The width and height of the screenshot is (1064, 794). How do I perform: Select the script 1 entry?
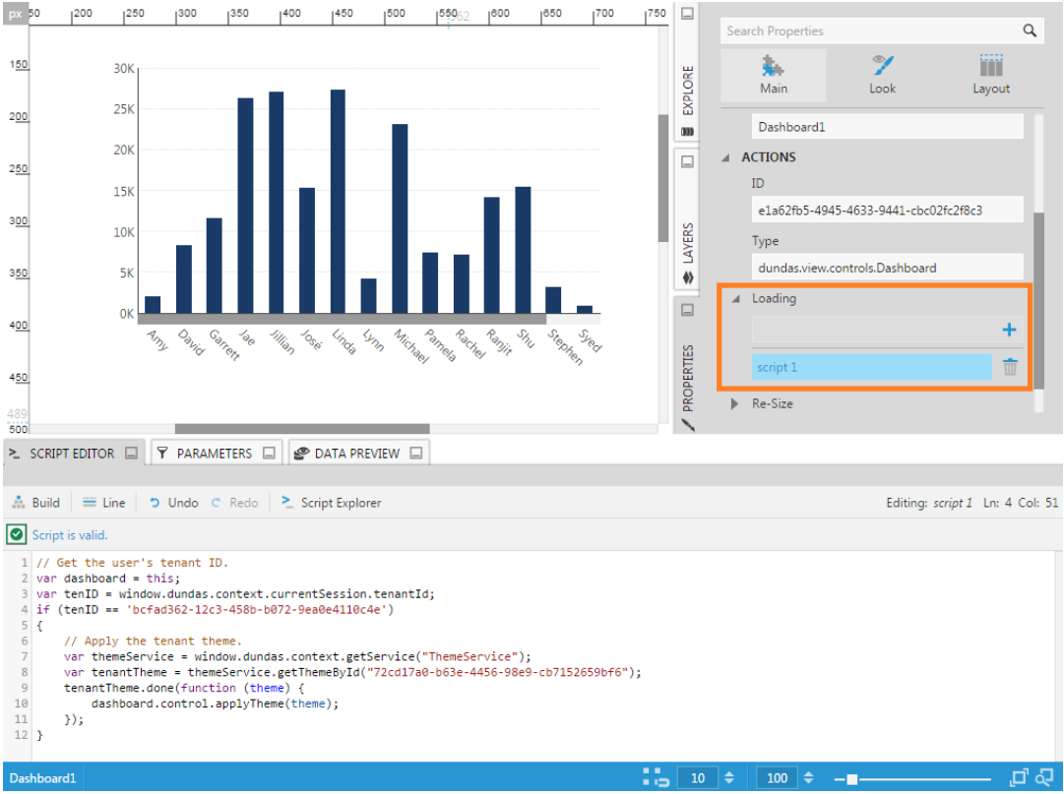(x=871, y=366)
